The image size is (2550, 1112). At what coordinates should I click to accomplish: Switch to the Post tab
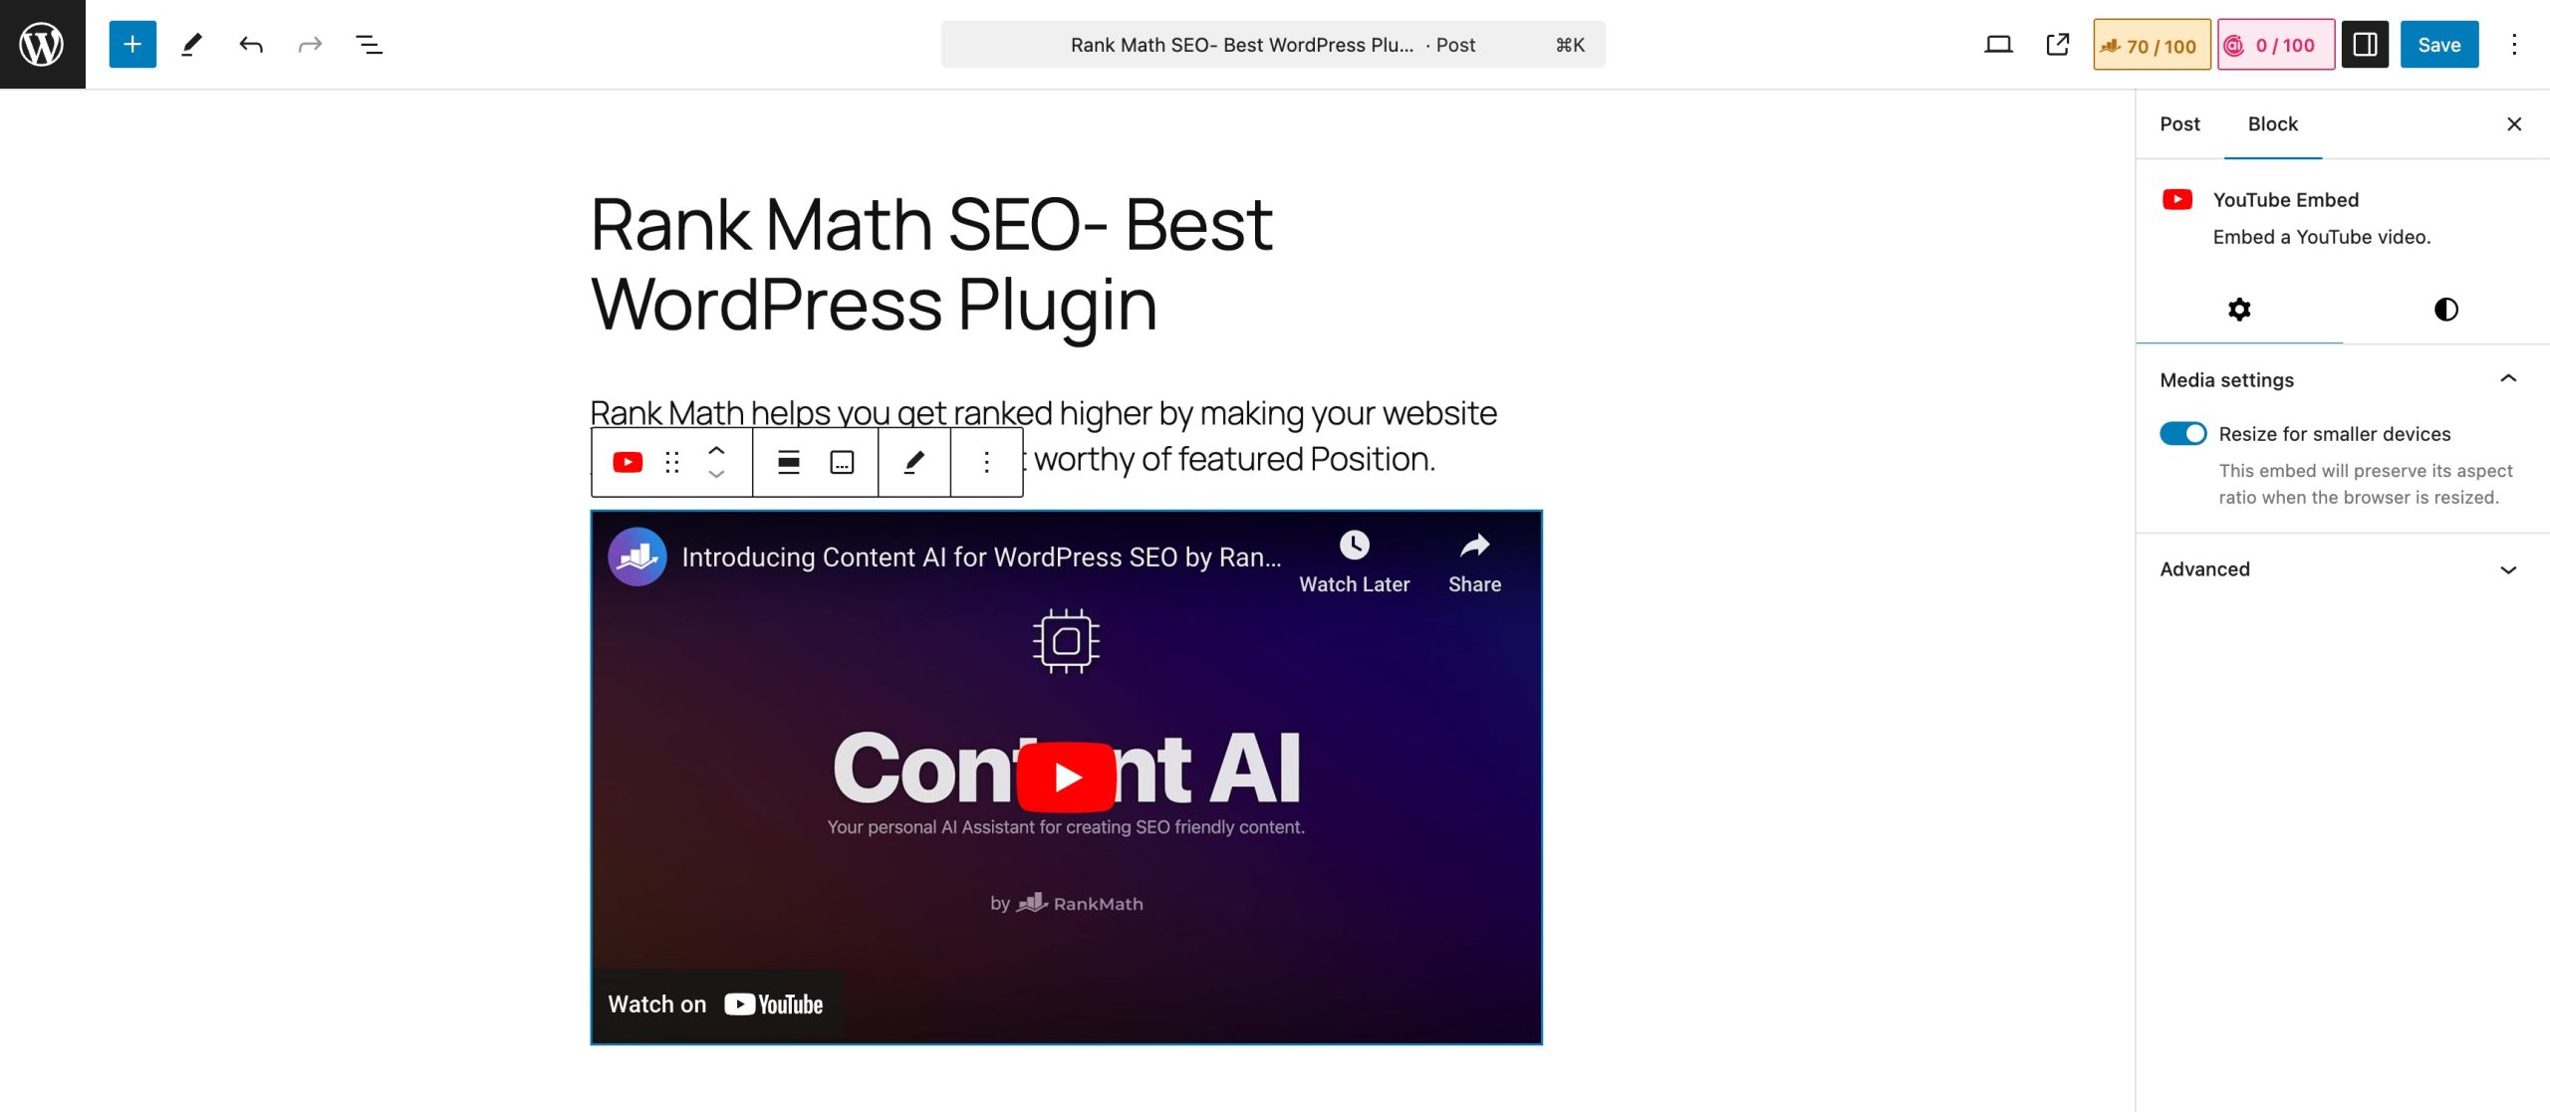tap(2179, 123)
